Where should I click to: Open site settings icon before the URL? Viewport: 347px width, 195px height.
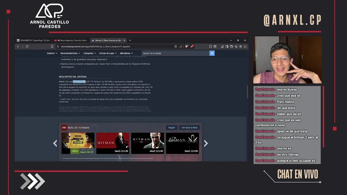tap(58, 47)
